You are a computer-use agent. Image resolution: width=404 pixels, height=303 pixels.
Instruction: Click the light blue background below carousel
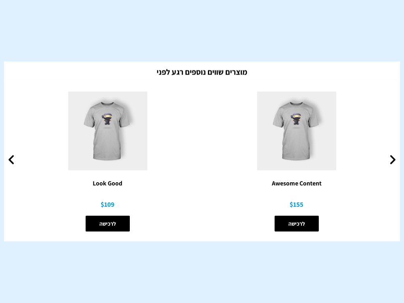pyautogui.click(x=202, y=272)
